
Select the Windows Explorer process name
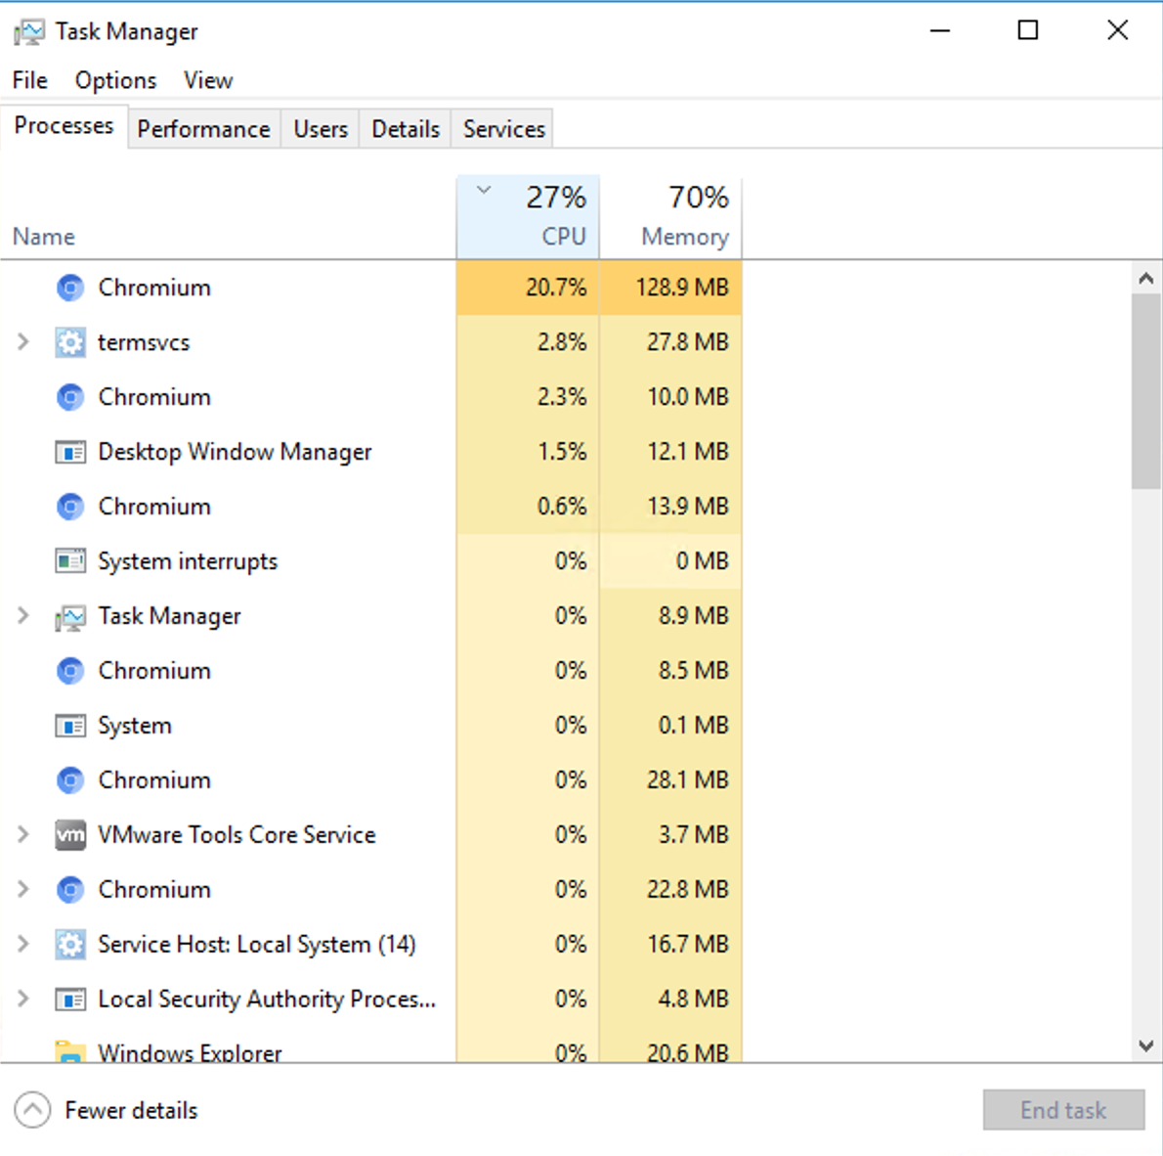click(190, 1052)
